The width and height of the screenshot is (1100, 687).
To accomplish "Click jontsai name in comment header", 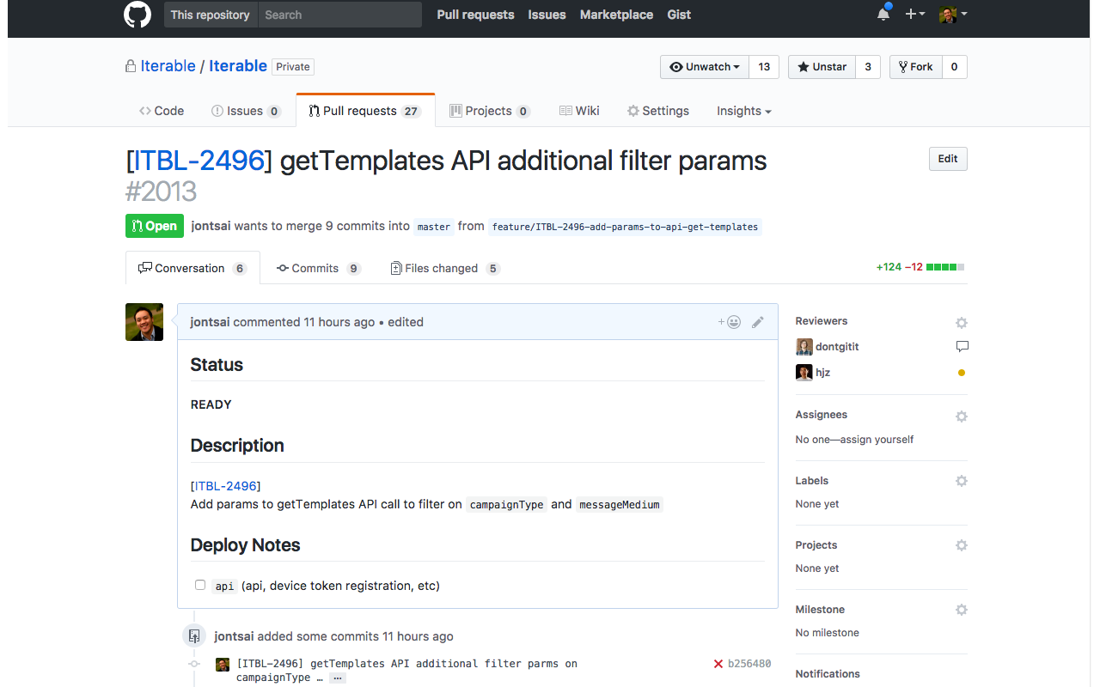I will click(210, 322).
